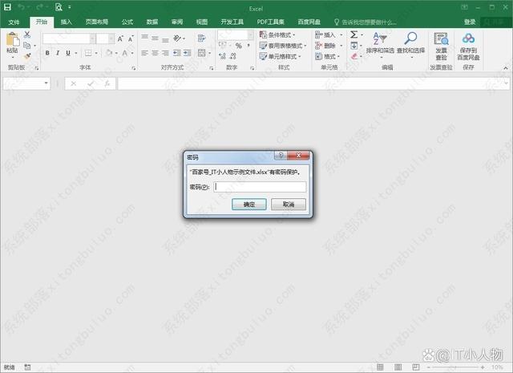This screenshot has width=513, height=373.
Task: Click the AutoSum sigma icon
Action: (353, 35)
